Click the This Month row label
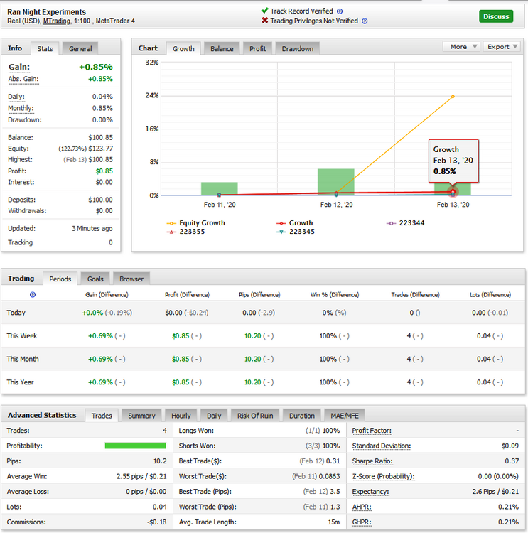528x533 pixels. [x=23, y=360]
